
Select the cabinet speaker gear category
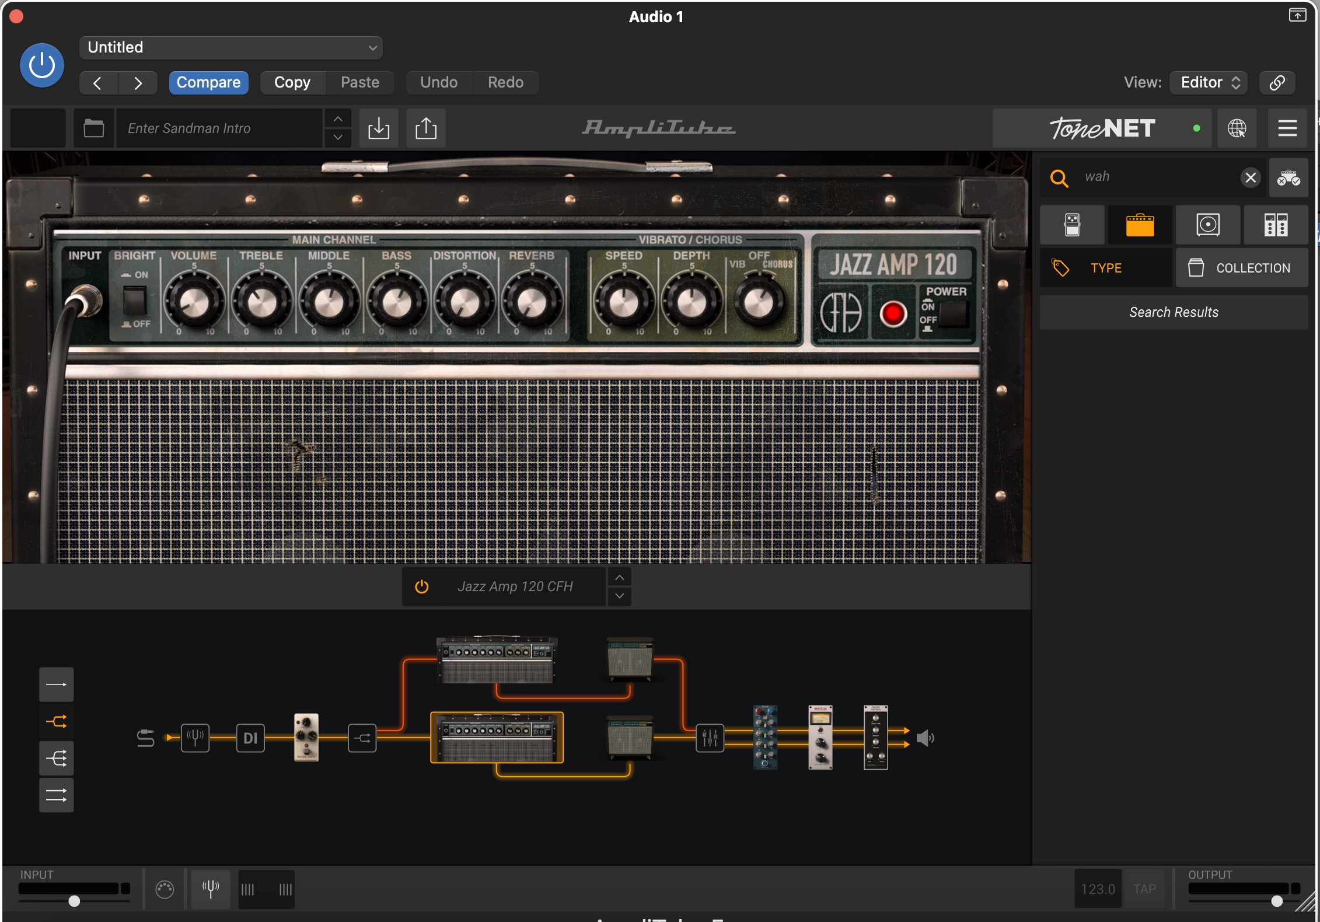click(1208, 225)
